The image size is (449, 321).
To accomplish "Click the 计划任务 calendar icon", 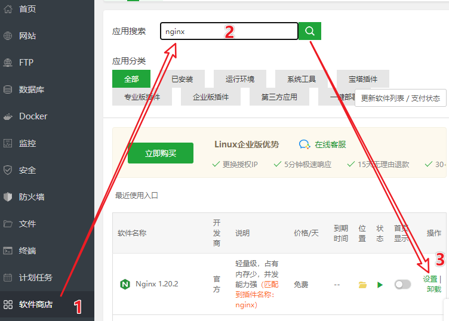I will [8, 277].
